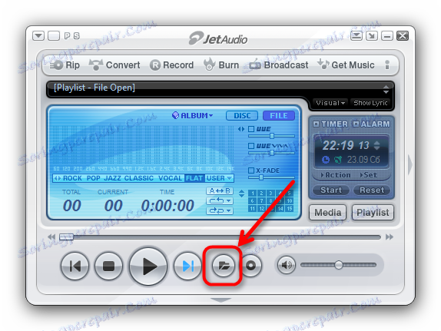Adjust the X-FADE slider
Screen dimensions: 441x331
tap(271, 177)
